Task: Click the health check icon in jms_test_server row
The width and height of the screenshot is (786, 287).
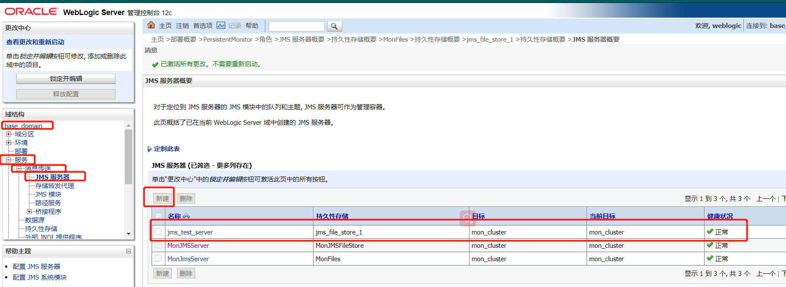Action: [710, 231]
